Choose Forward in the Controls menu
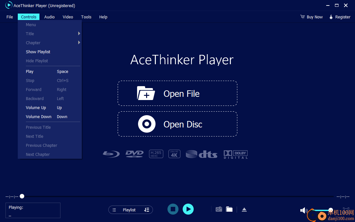355x222 pixels. [49, 89]
